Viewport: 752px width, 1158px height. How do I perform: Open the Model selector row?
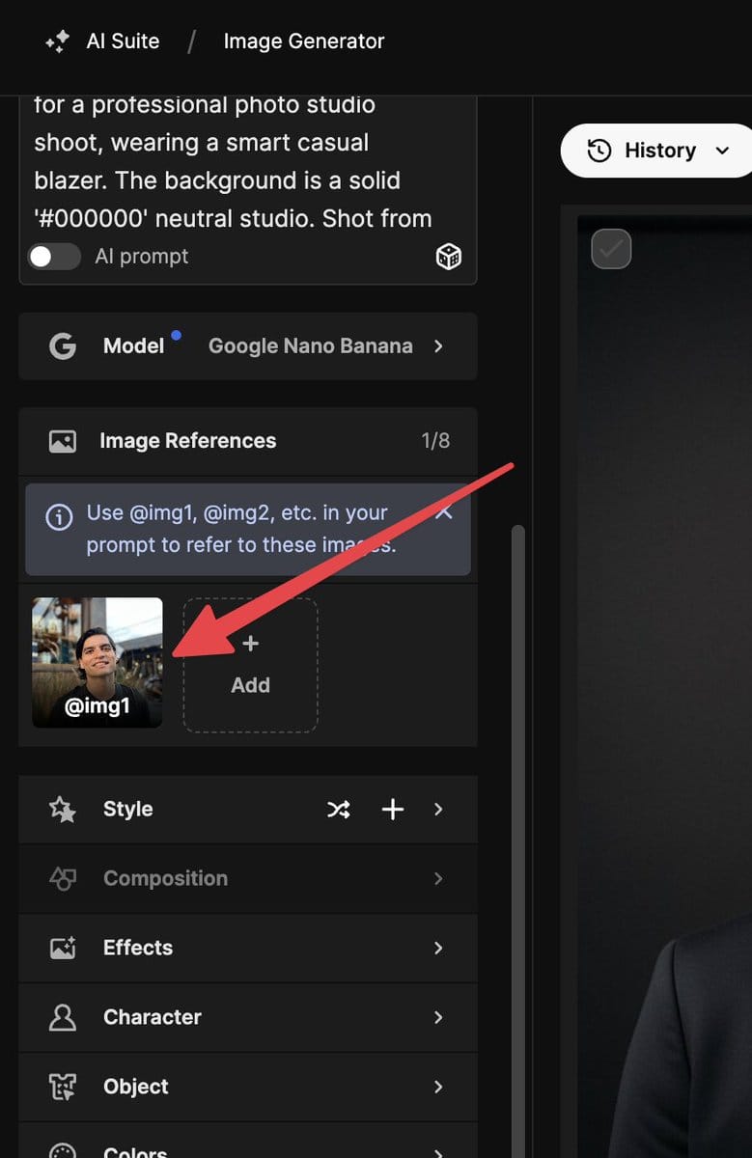[248, 345]
